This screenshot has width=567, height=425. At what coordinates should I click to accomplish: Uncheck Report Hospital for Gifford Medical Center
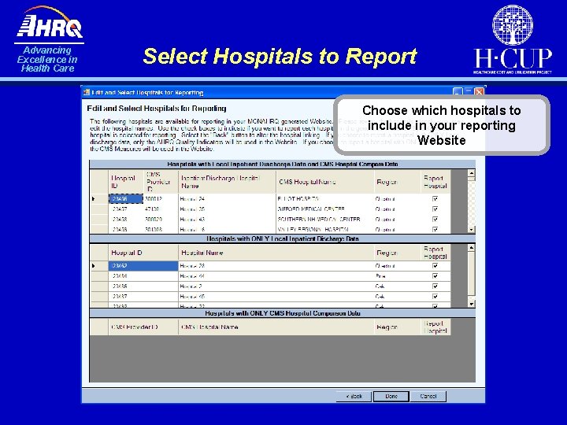coord(435,209)
